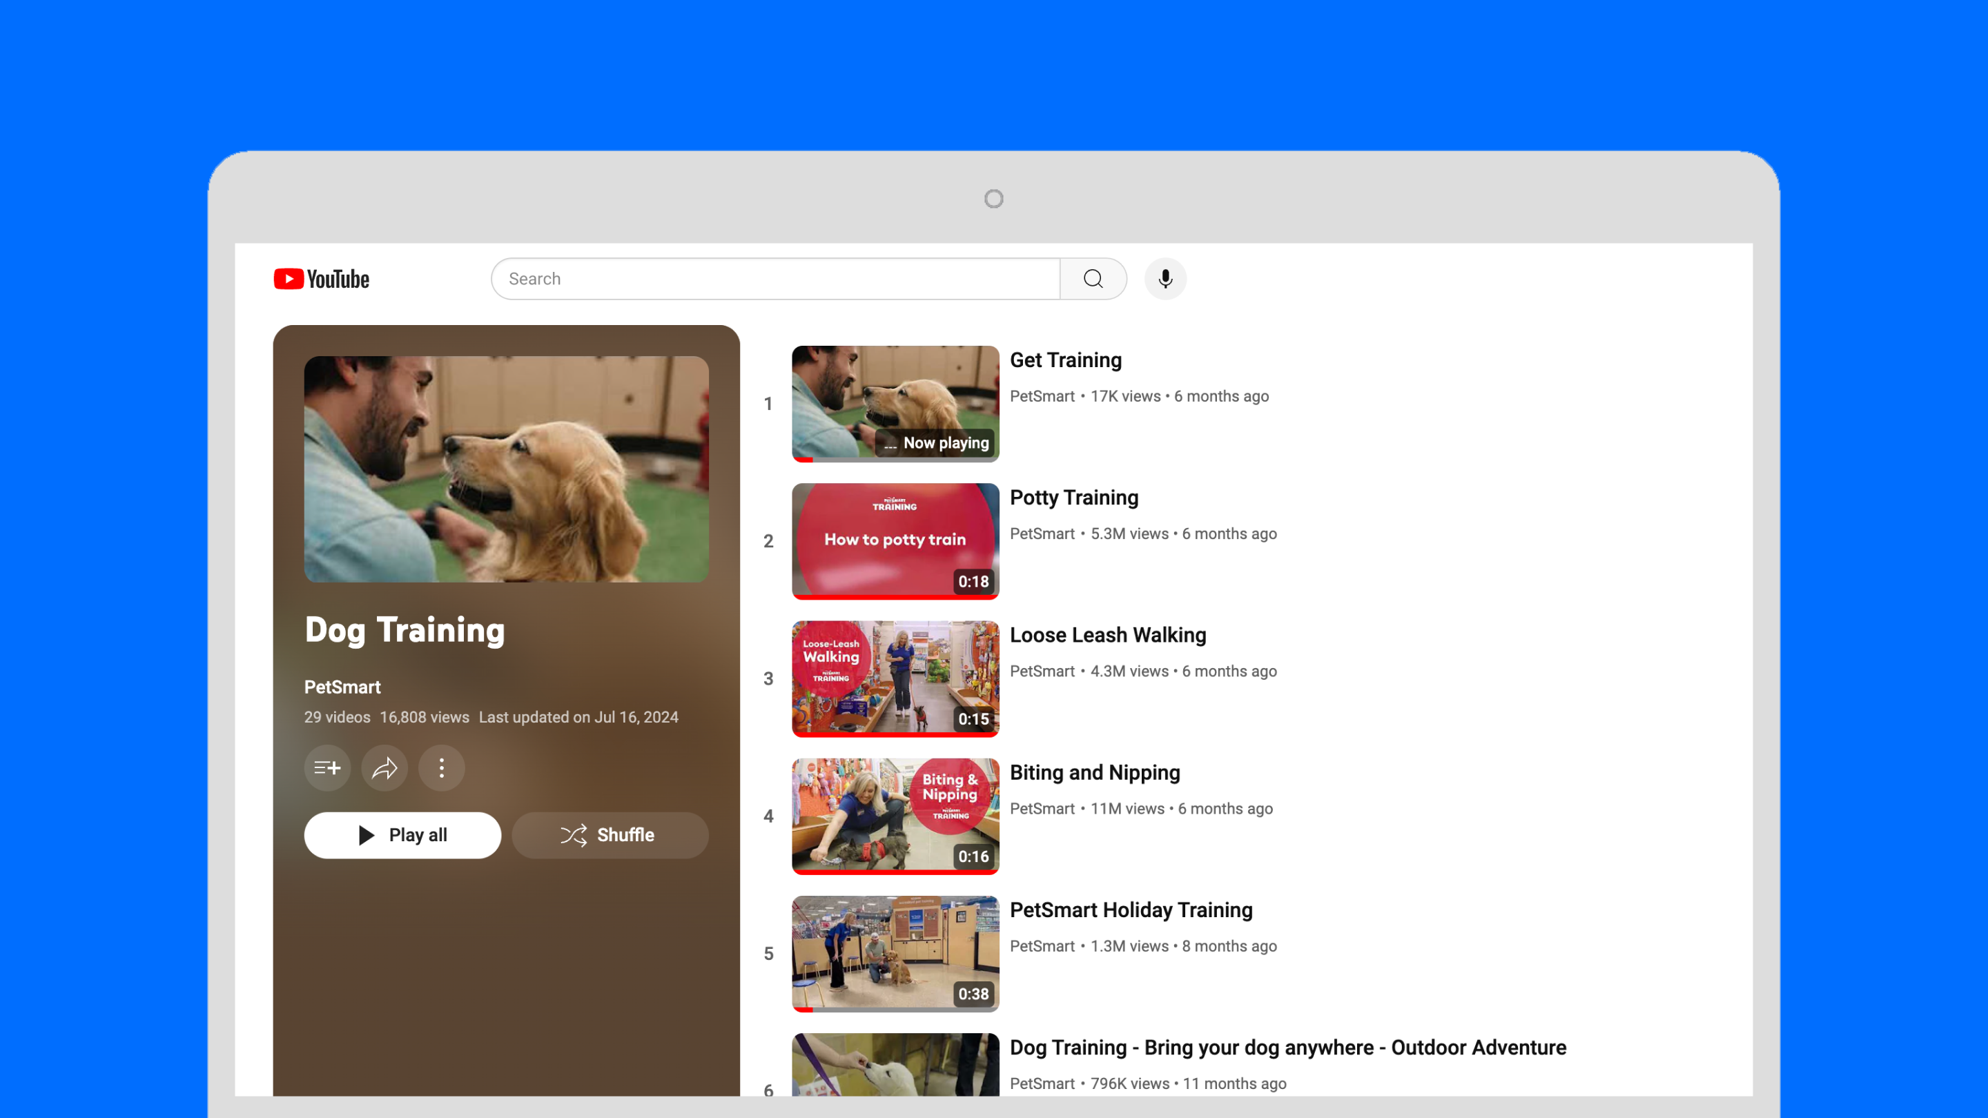Open Biting and Nipping thumbnail
1988x1118 pixels.
pos(895,816)
